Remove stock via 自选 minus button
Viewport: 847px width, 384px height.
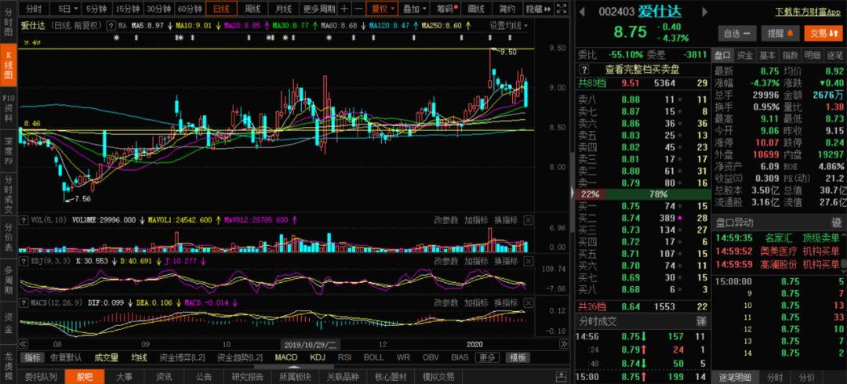737,34
